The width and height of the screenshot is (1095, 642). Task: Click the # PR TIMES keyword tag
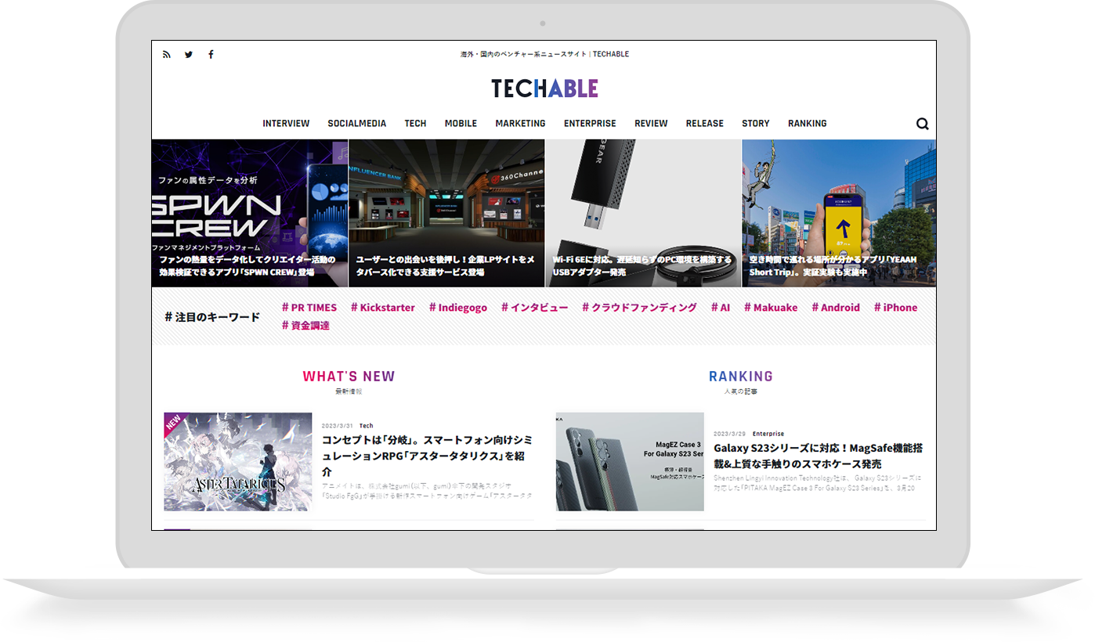[309, 308]
